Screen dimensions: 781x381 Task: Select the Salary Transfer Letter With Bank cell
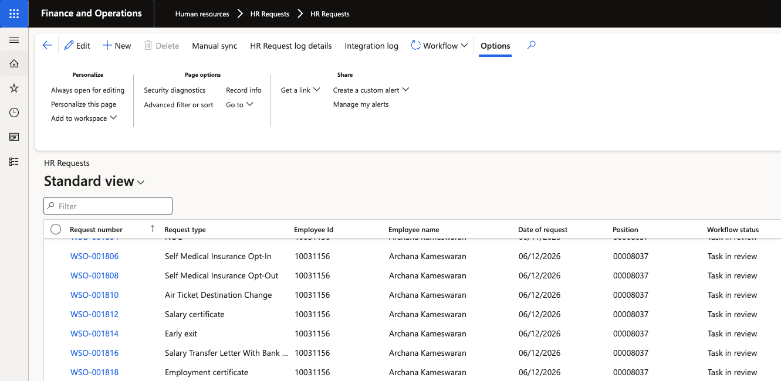(226, 353)
